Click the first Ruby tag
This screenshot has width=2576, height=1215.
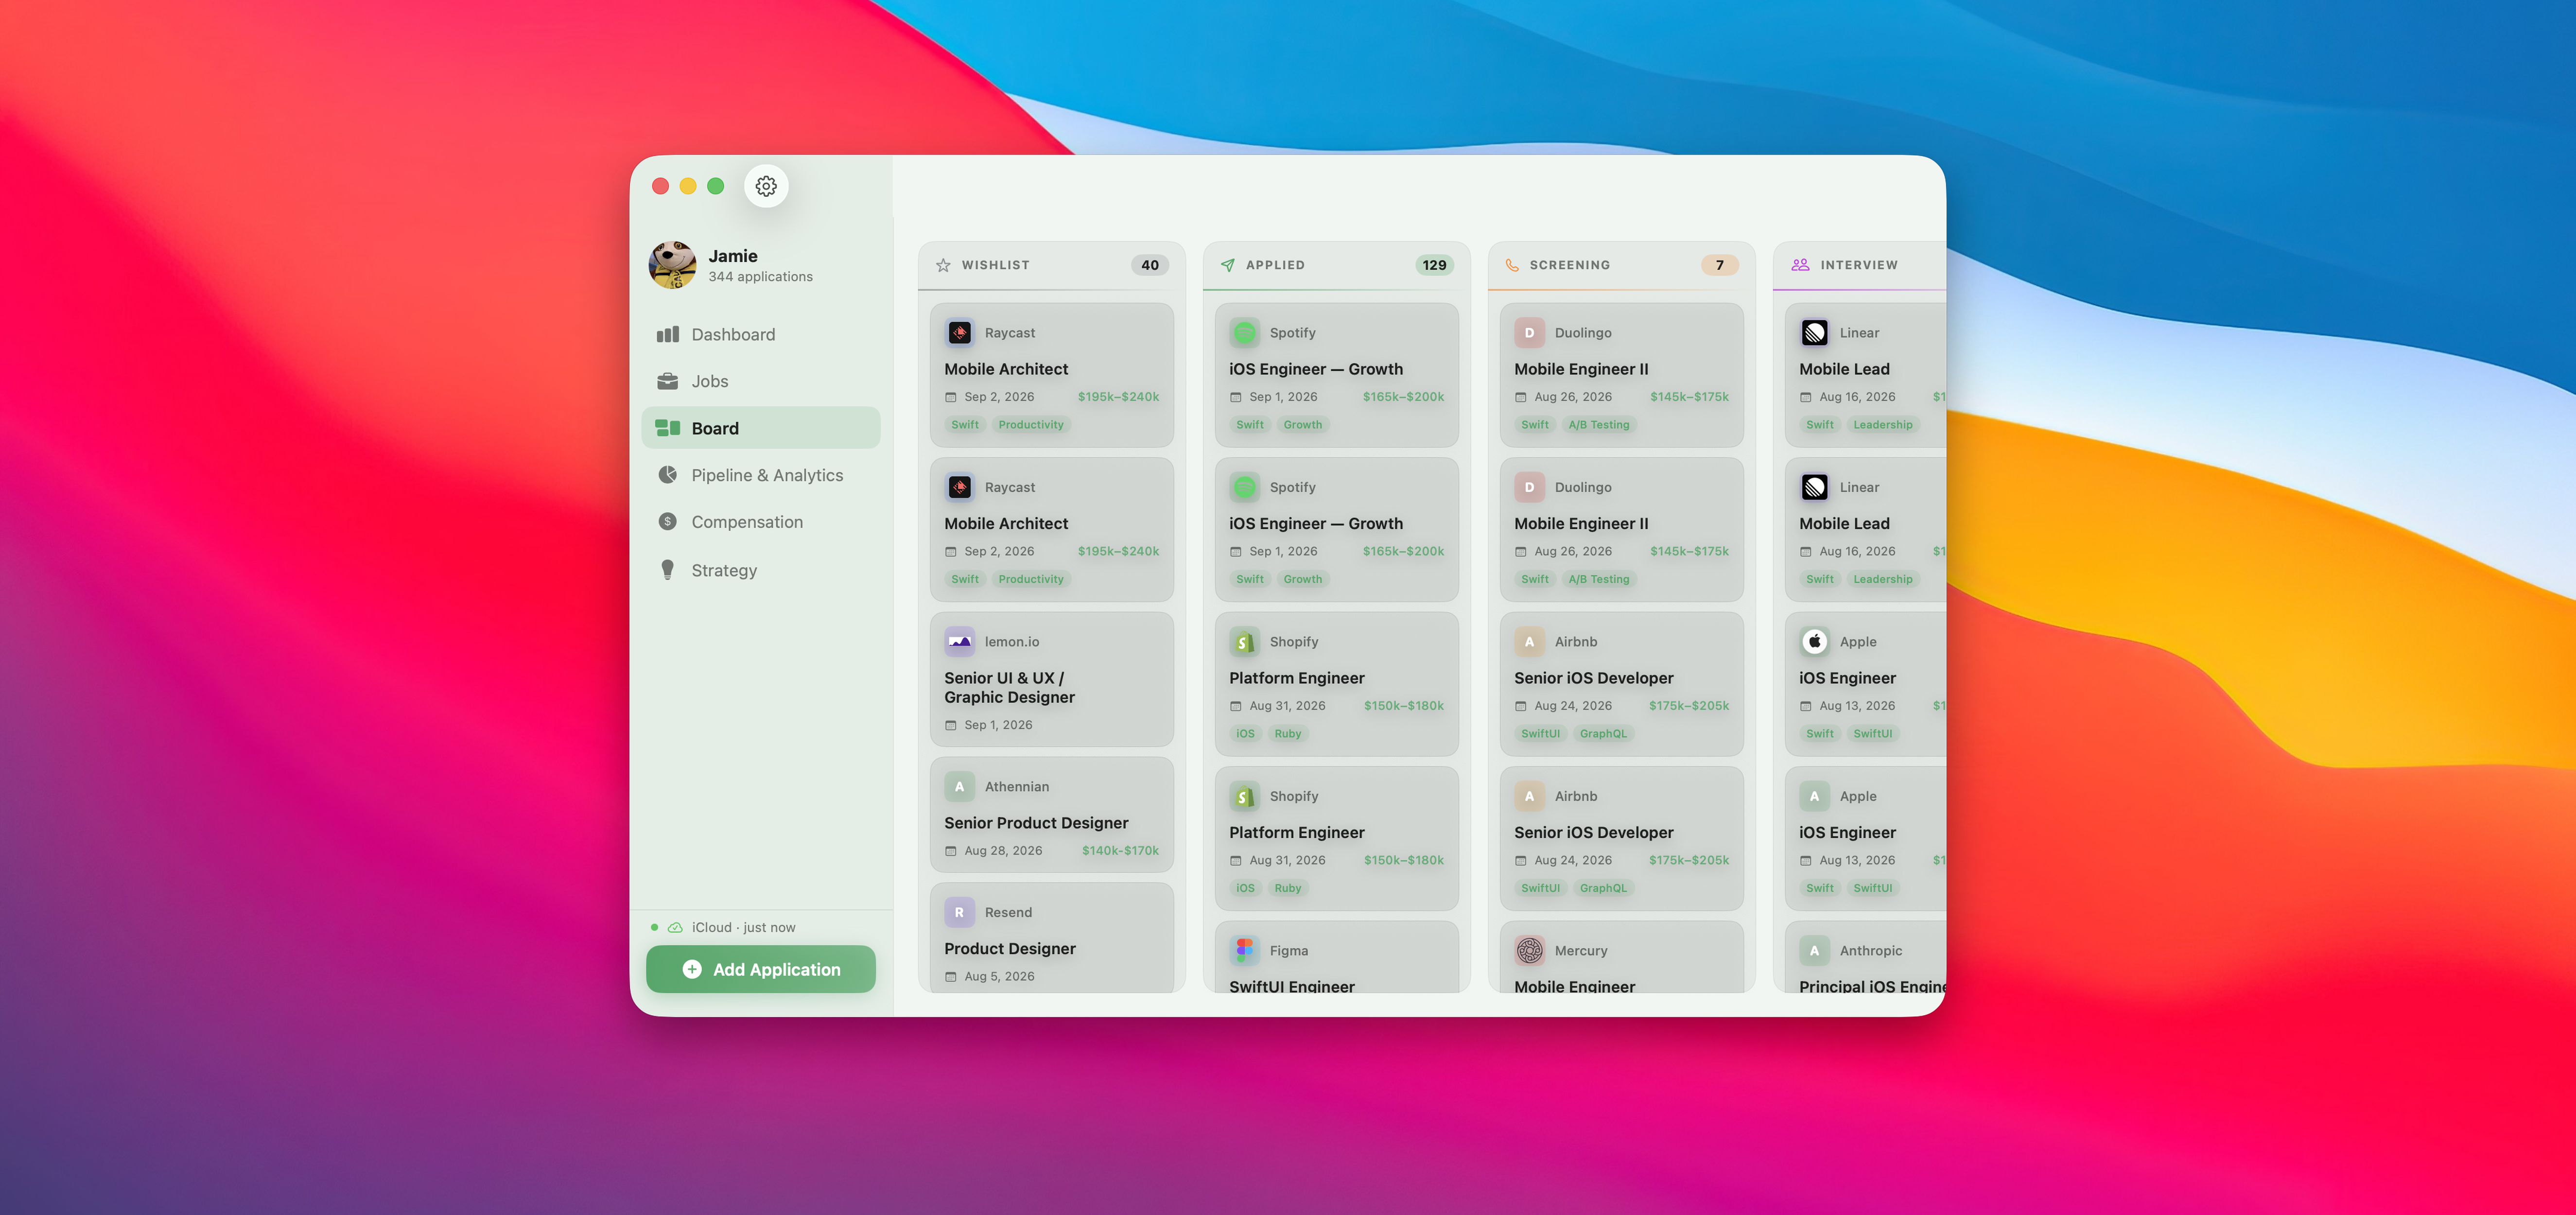[1288, 734]
